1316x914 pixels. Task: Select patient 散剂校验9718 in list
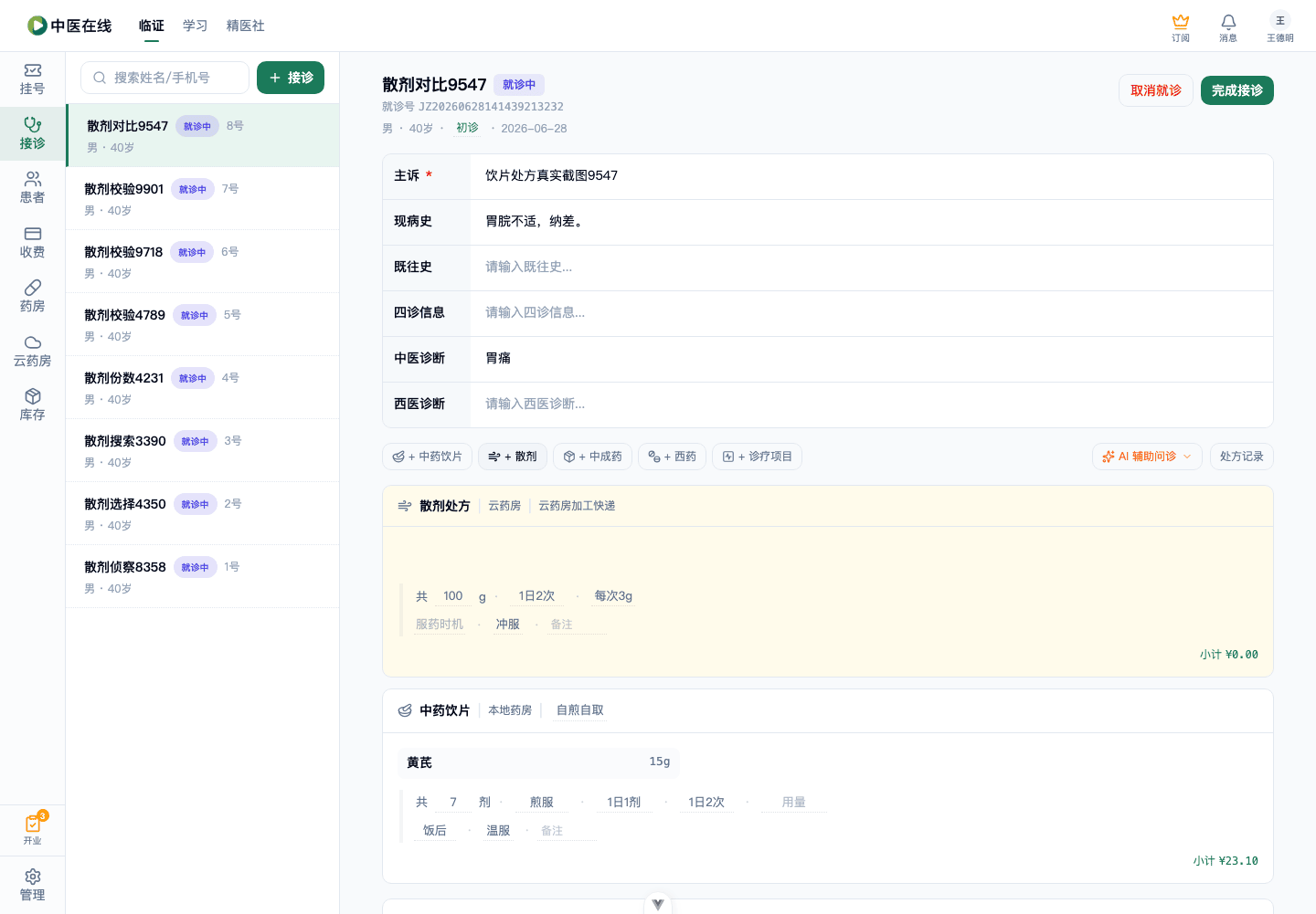[x=203, y=261]
